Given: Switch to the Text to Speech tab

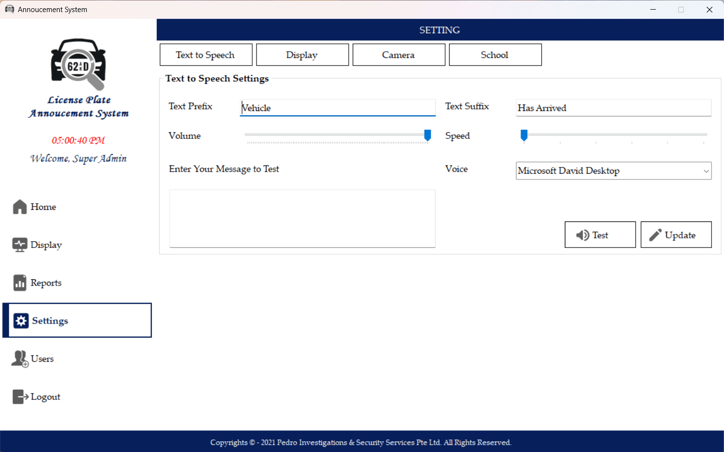Looking at the screenshot, I should pos(206,55).
